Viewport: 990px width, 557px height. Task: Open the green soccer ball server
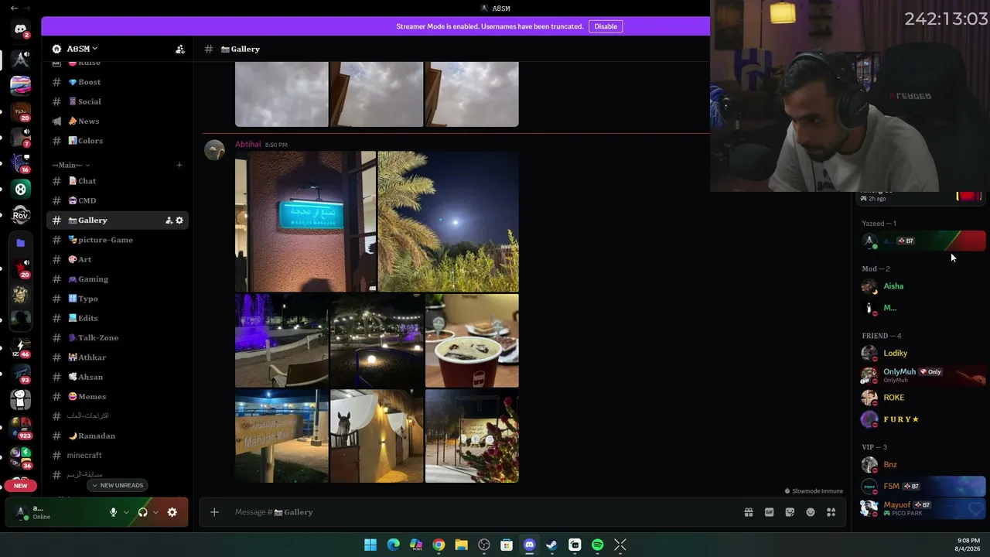21,189
